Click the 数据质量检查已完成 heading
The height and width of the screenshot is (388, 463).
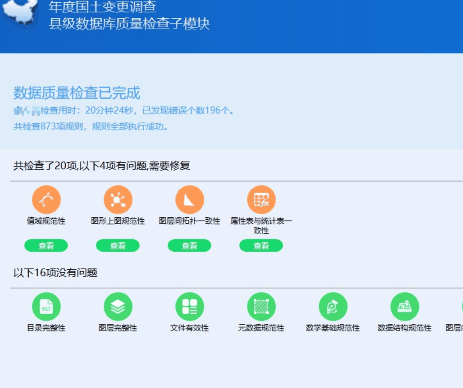point(77,93)
